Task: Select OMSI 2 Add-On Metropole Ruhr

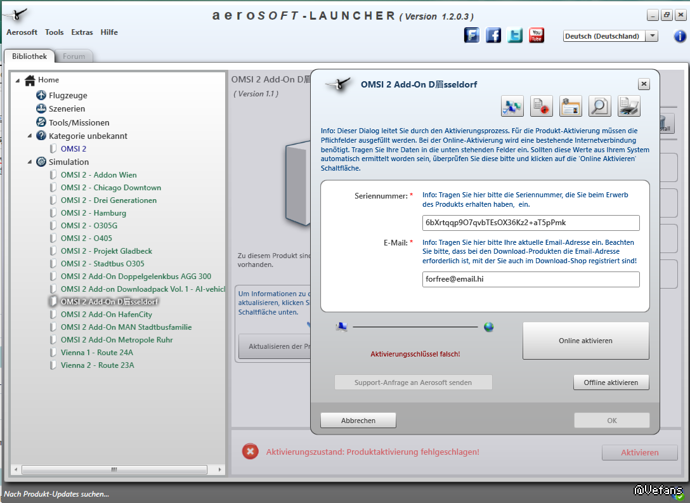Action: (117, 340)
